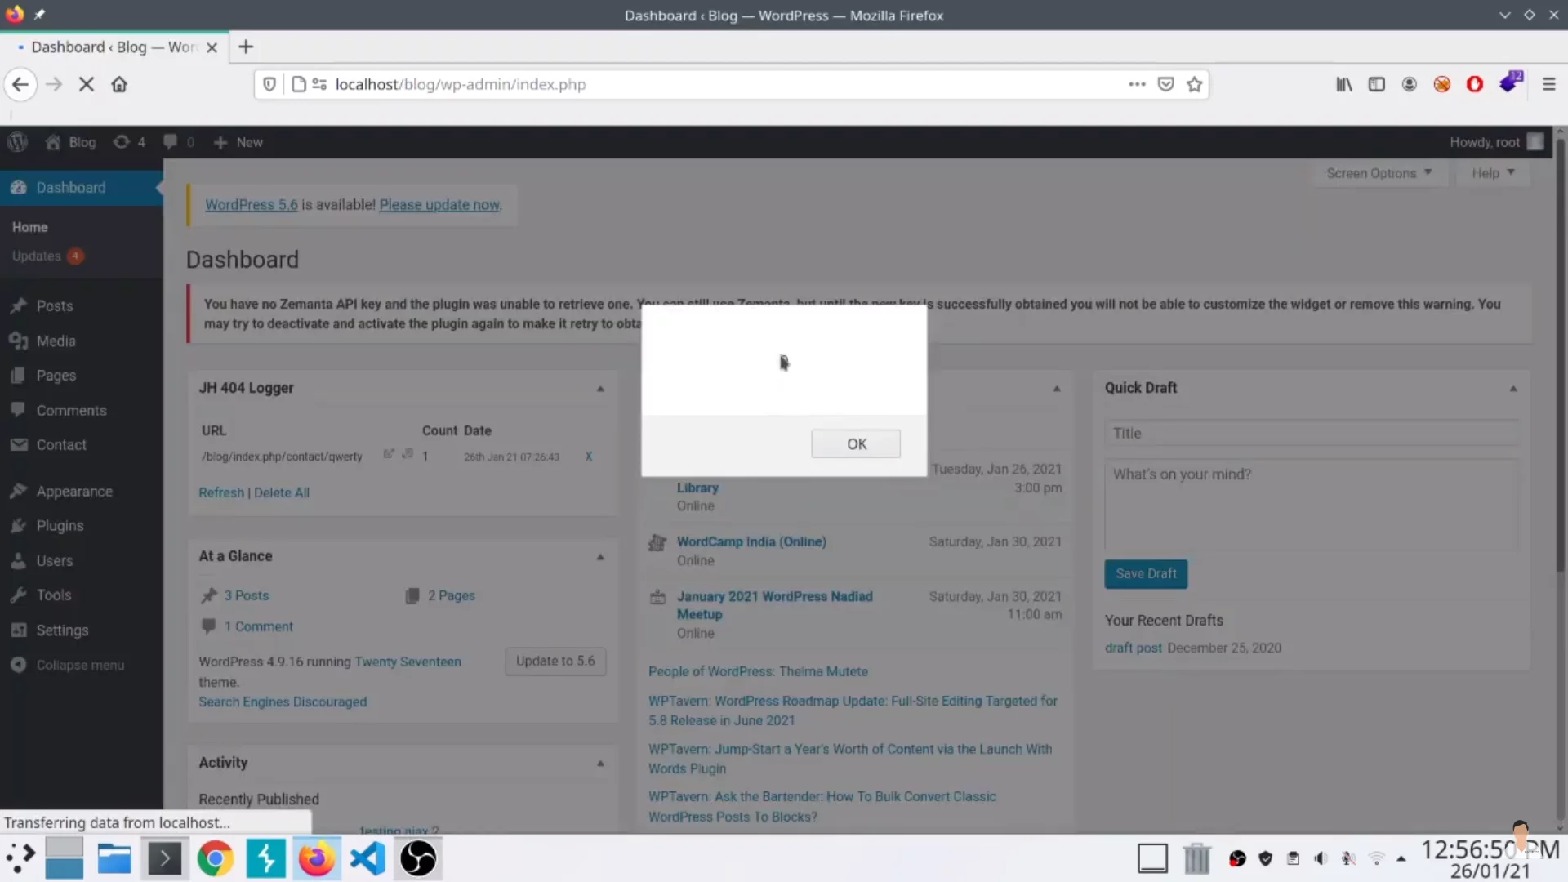Click the tracking protection shield icon

[269, 84]
